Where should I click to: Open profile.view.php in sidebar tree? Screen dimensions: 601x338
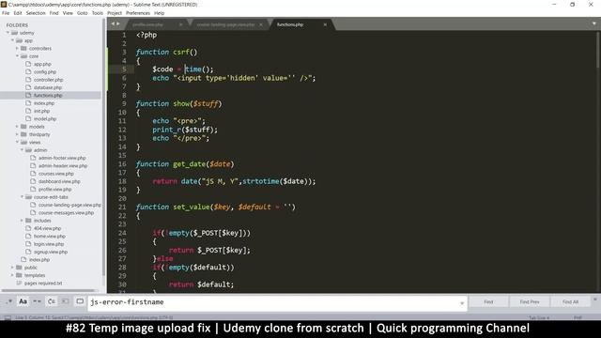tap(54, 190)
